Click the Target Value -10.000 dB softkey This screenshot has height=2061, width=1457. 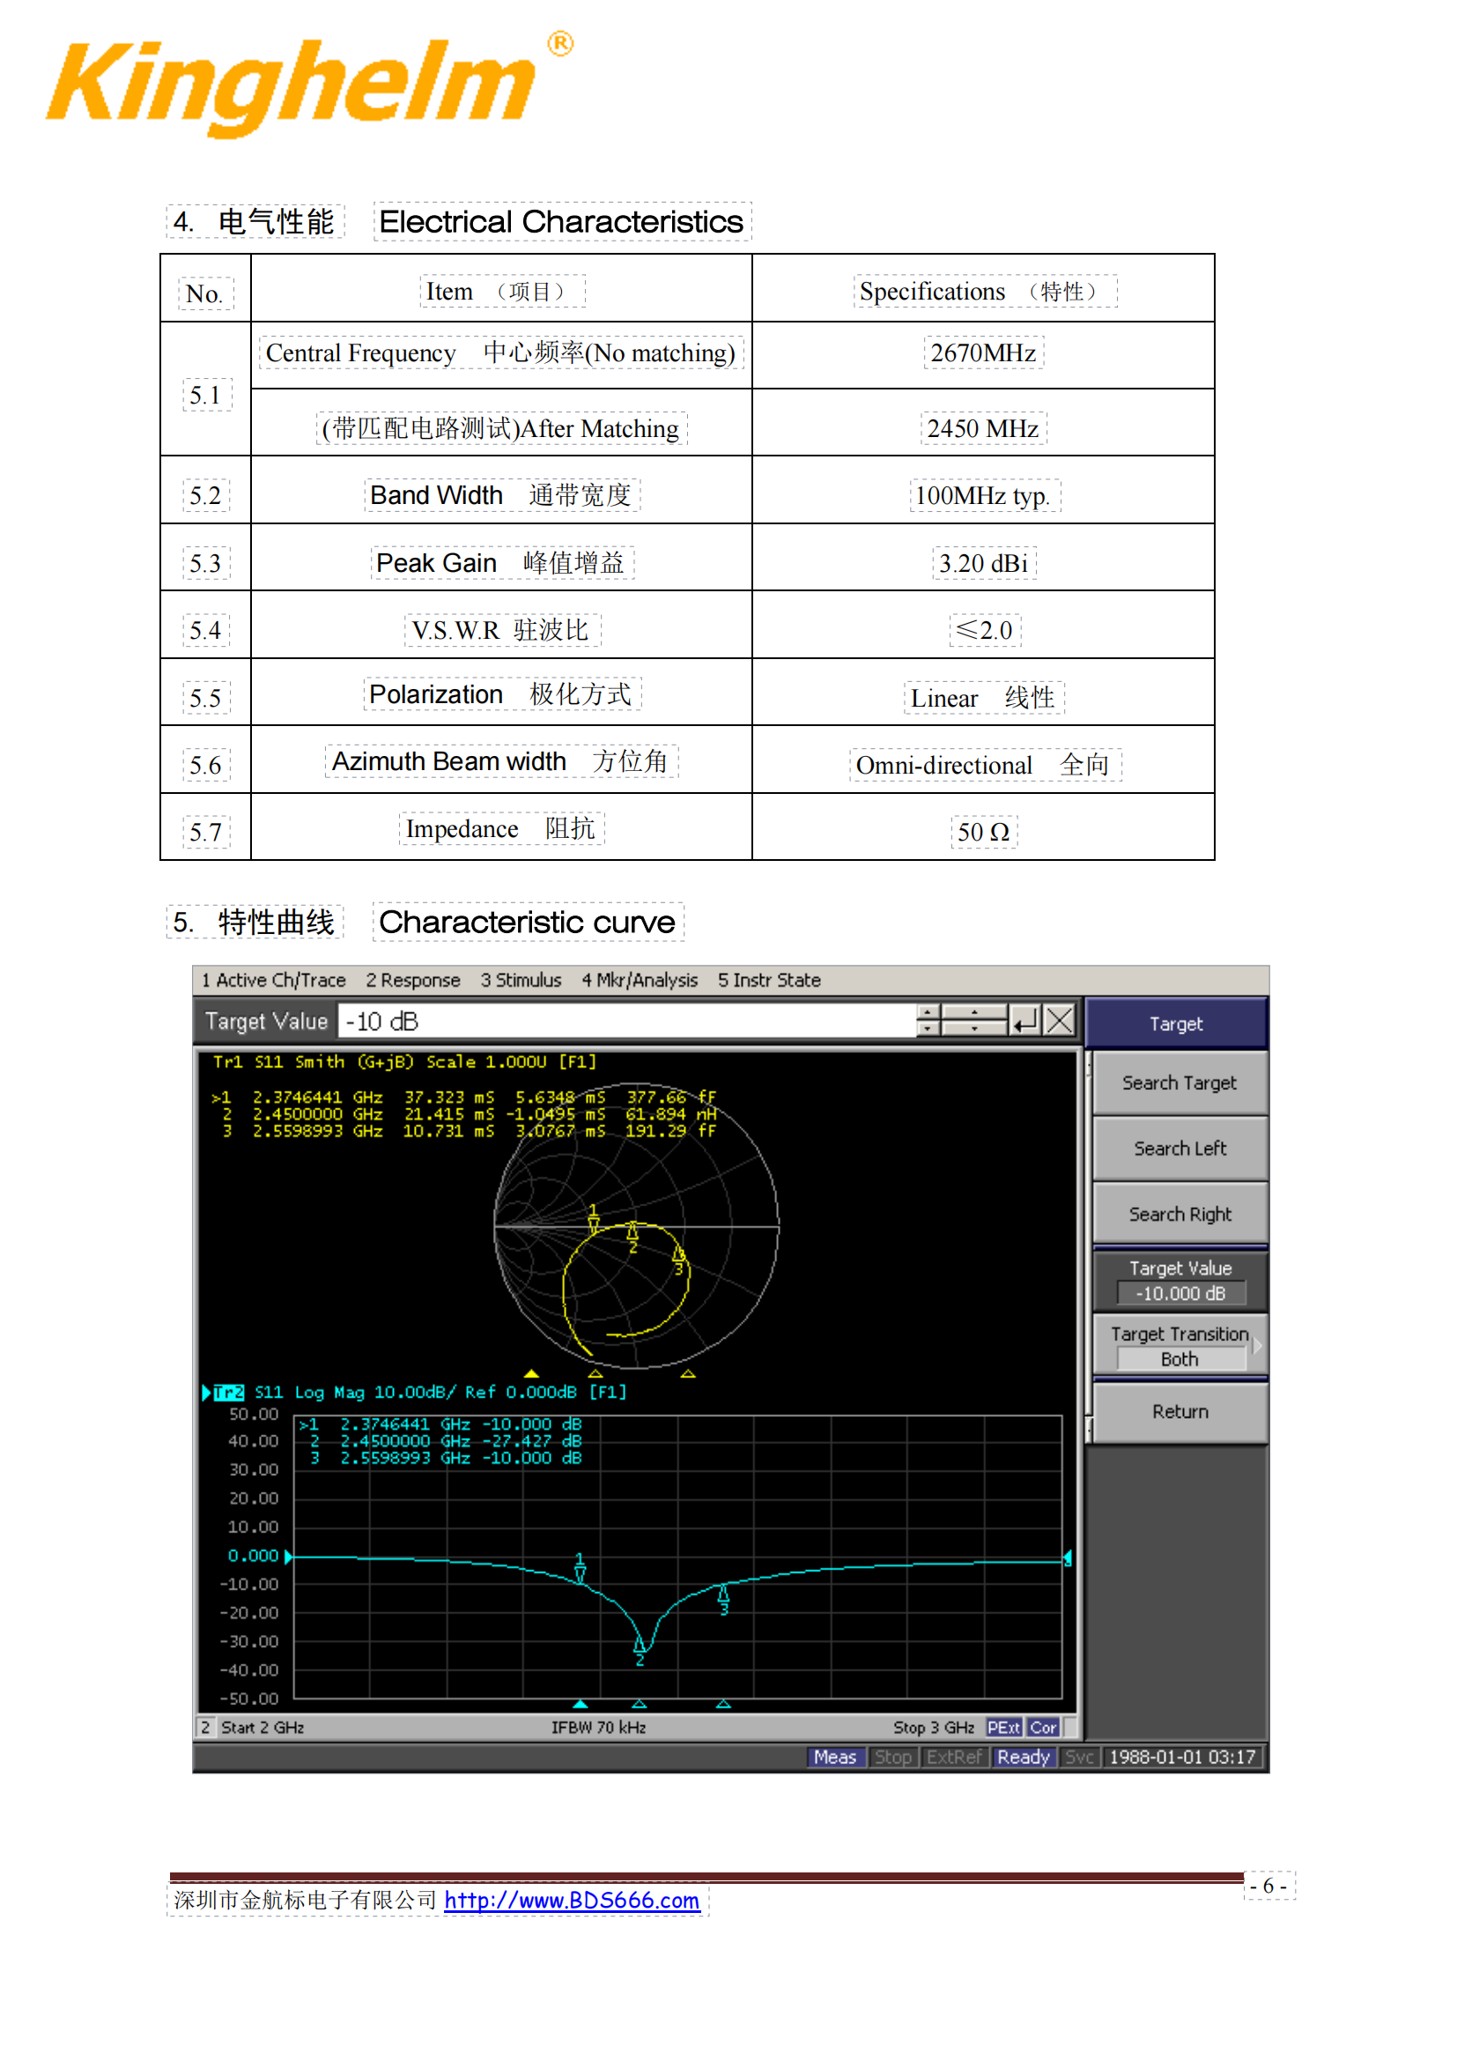pos(1180,1281)
